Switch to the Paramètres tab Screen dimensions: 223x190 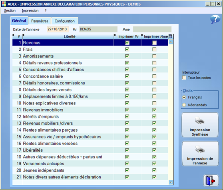tap(40, 21)
